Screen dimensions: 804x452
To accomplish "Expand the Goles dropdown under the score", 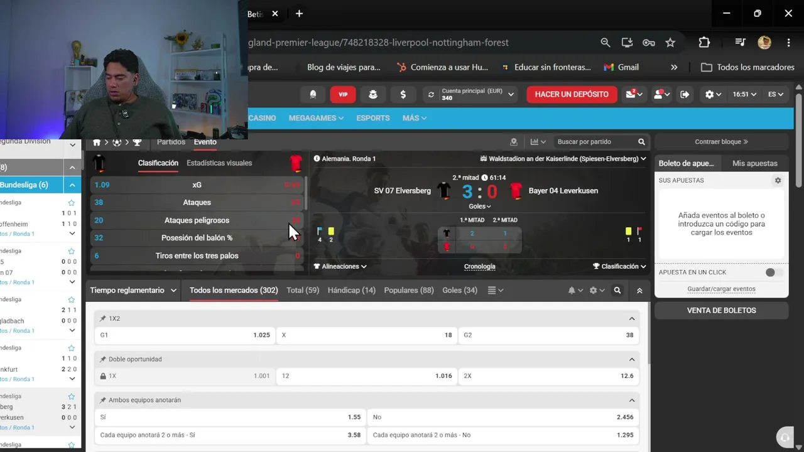I will point(480,207).
